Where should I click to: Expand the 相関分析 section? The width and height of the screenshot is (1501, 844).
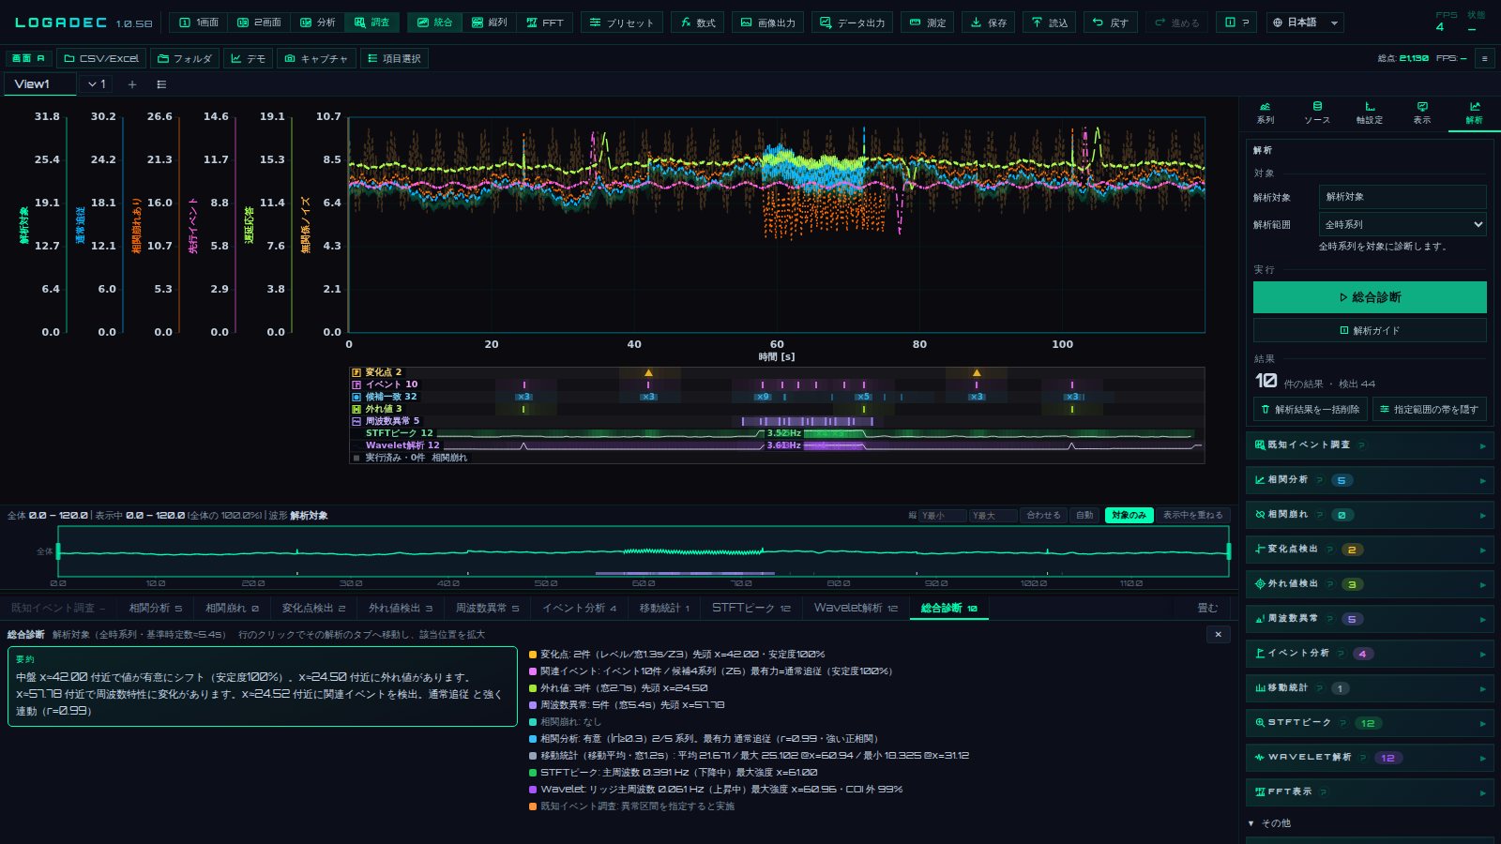coord(1369,480)
